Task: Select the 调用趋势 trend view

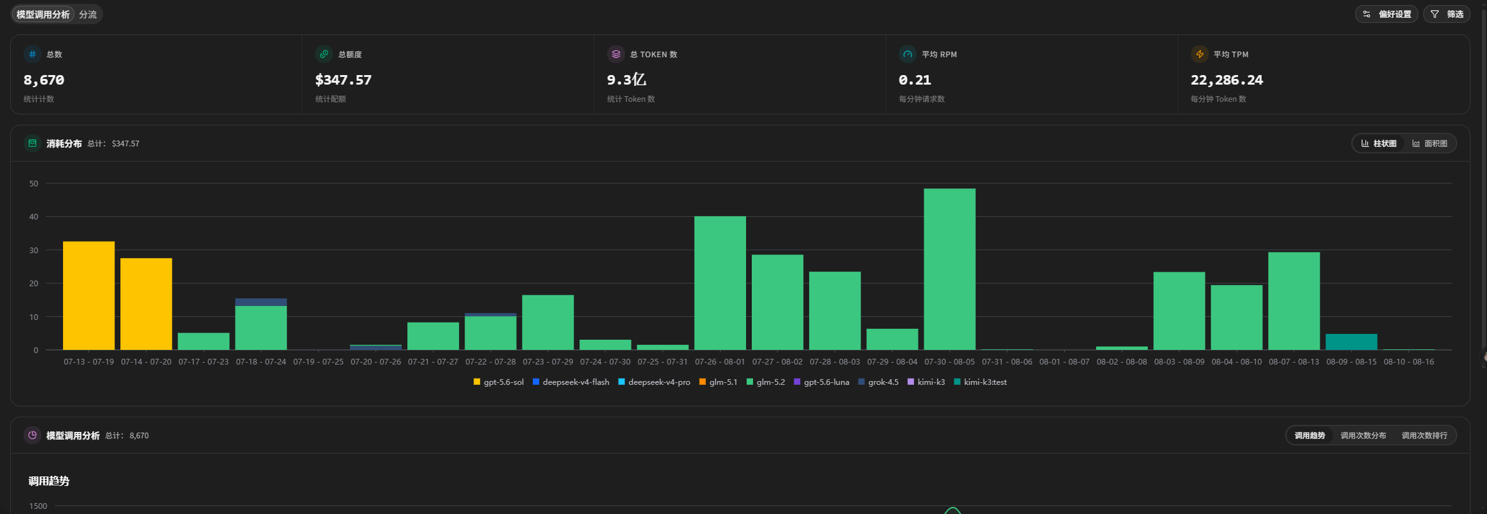Action: click(x=1309, y=436)
